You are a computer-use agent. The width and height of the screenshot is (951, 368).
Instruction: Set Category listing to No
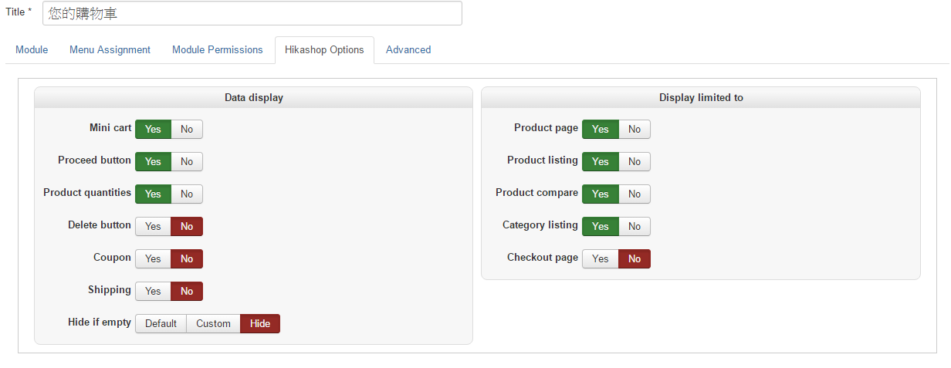[x=635, y=226]
